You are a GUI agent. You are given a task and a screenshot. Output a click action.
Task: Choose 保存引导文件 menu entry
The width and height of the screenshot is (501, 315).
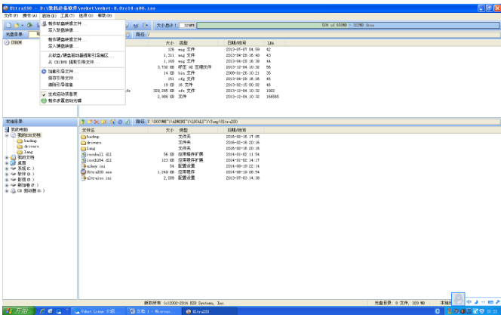click(x=83, y=78)
